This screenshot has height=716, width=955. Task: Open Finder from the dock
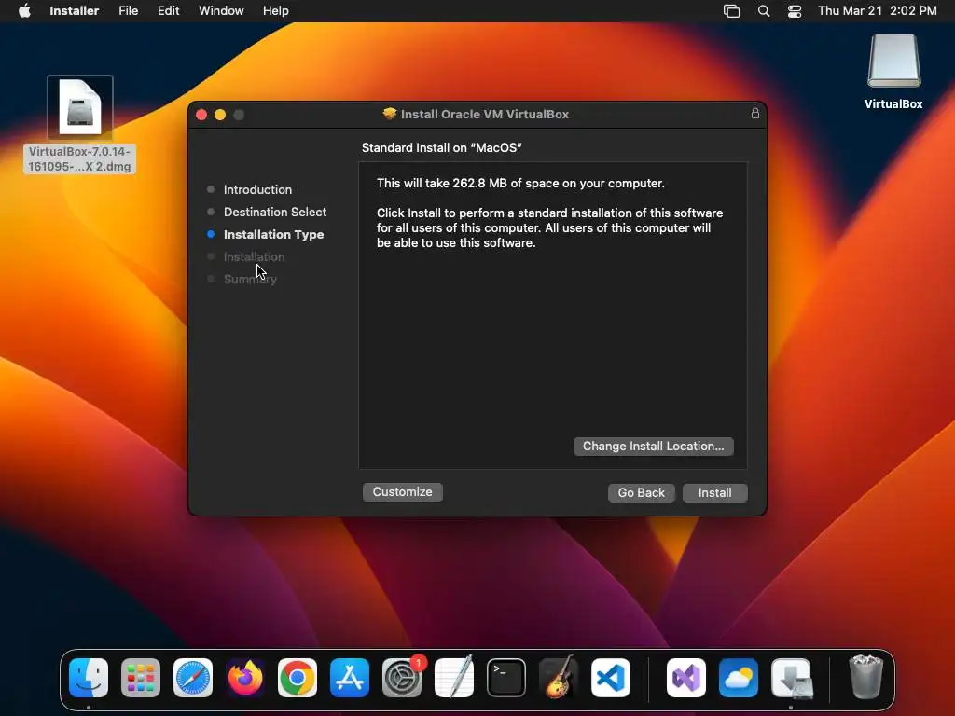(89, 678)
